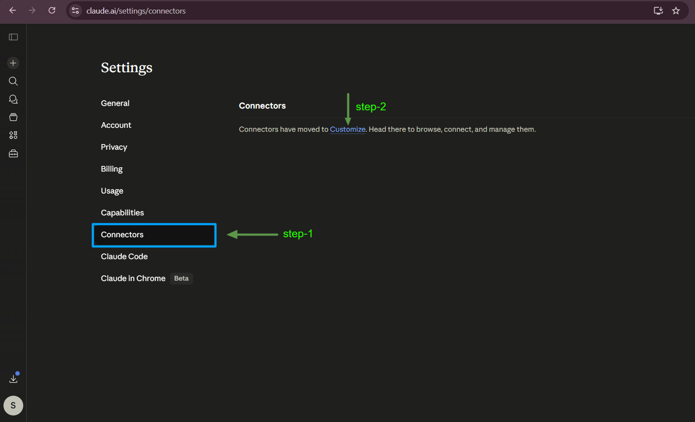View the Usage settings section
This screenshot has height=422, width=695.
[x=112, y=191]
